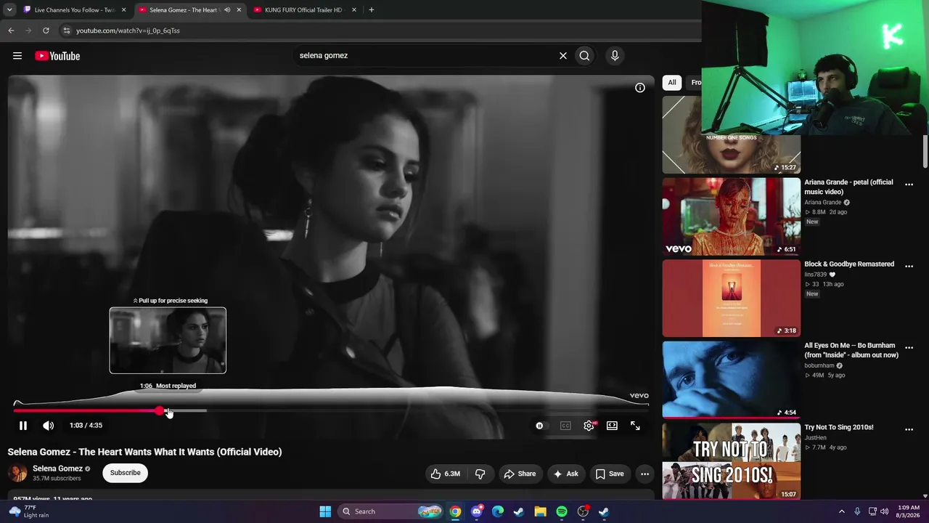Show hidden system tray icons chevron
Image resolution: width=929 pixels, height=523 pixels.
[x=842, y=511]
